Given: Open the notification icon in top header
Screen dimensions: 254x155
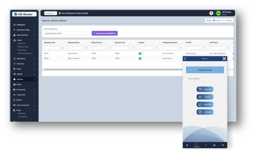Looking at the screenshot, I should (211, 13).
